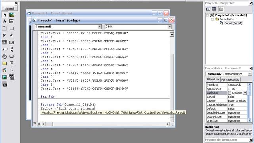Select the (Nombre) property row

click(227, 85)
